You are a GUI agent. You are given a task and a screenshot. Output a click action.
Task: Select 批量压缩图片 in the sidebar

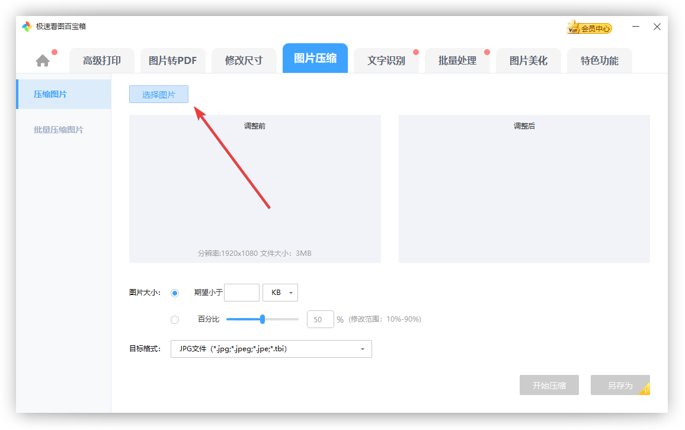pos(59,130)
